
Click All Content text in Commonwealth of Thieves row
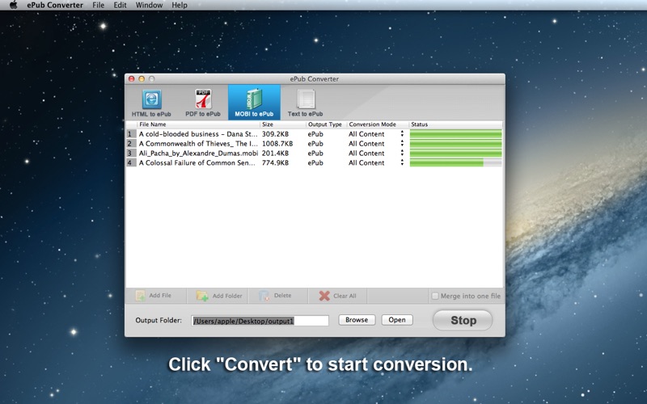[x=366, y=144]
